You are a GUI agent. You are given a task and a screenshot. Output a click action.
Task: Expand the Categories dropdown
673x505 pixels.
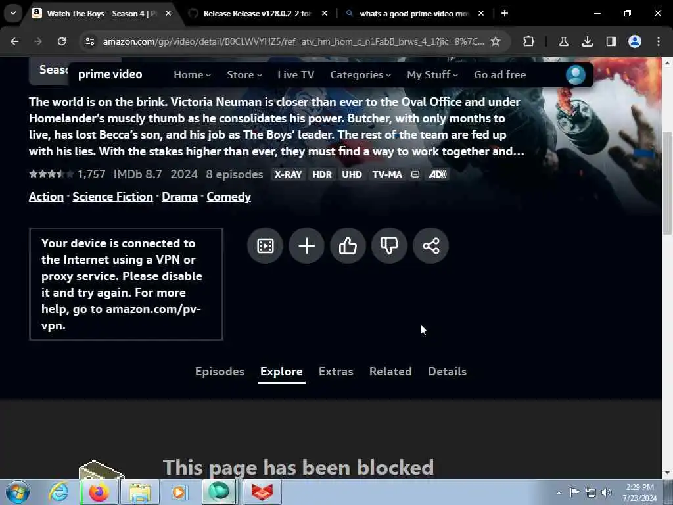click(361, 75)
